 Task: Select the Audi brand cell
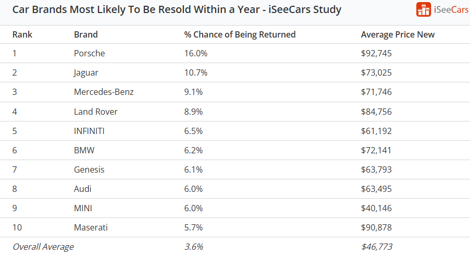pos(83,189)
